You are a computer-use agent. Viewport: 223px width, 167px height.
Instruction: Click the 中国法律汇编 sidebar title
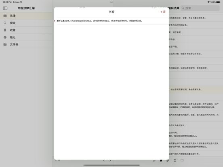(26, 8)
